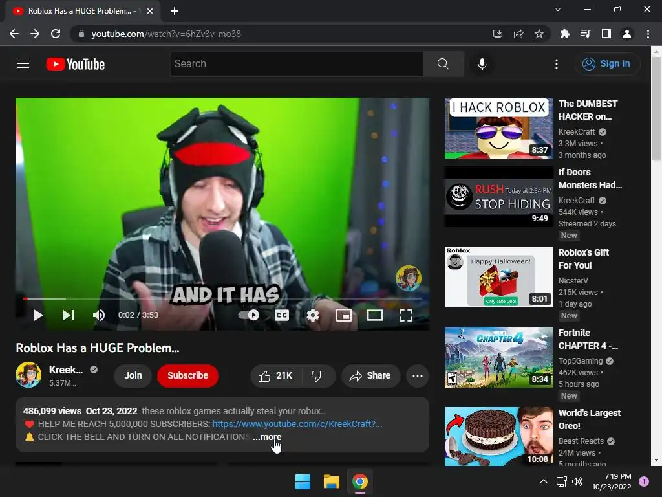The height and width of the screenshot is (497, 662).
Task: Reload the YouTube page
Action: (x=56, y=34)
